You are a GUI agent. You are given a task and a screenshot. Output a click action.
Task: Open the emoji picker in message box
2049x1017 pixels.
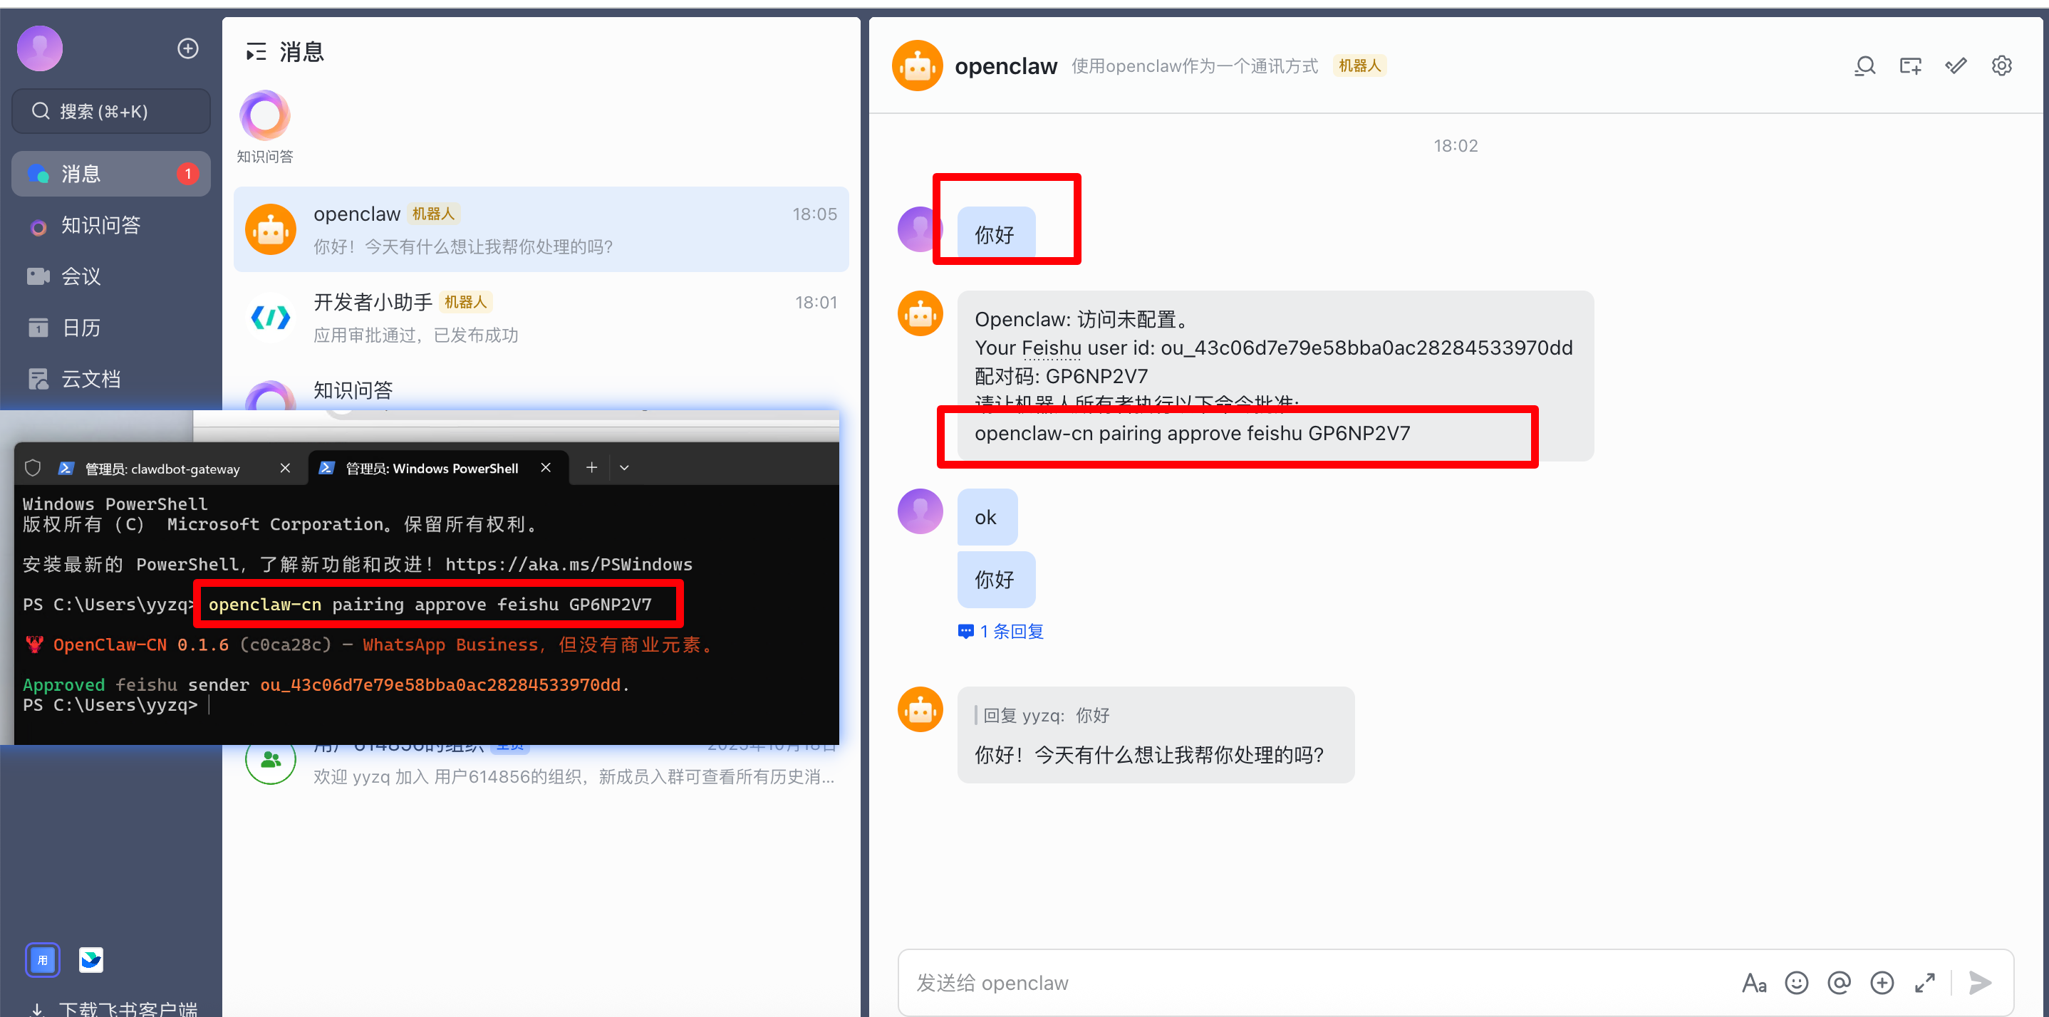click(1796, 983)
